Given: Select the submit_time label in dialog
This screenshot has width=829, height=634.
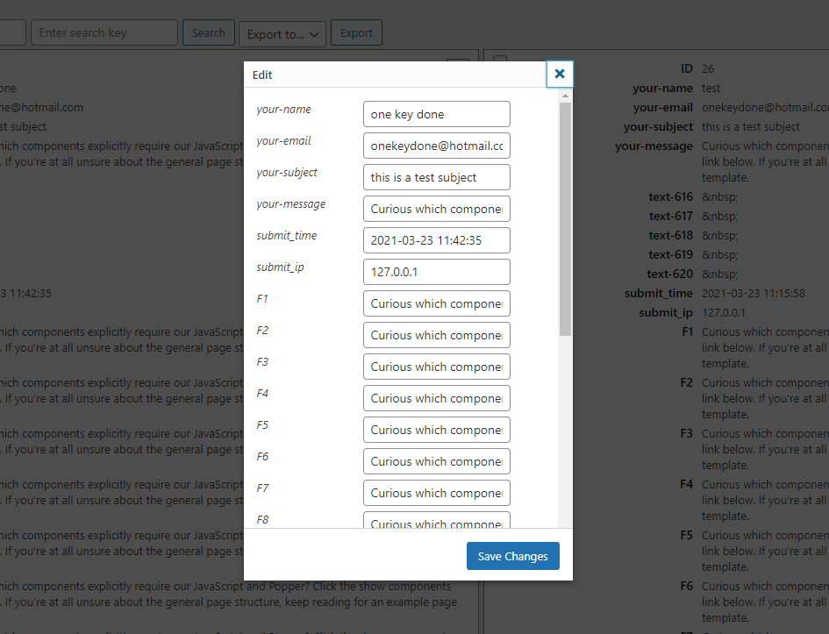Looking at the screenshot, I should click(x=287, y=236).
